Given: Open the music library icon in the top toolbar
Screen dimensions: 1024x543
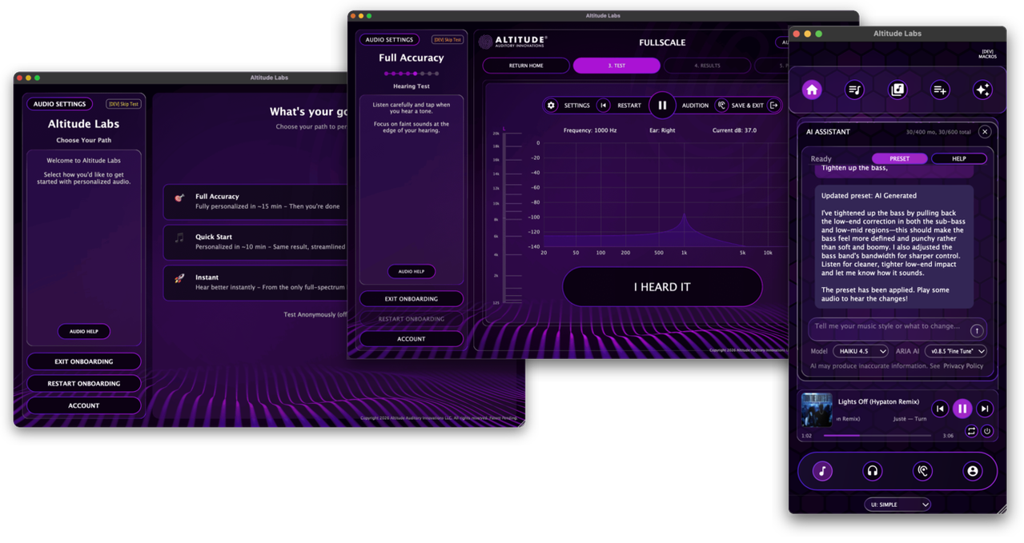Looking at the screenshot, I should pos(898,90).
